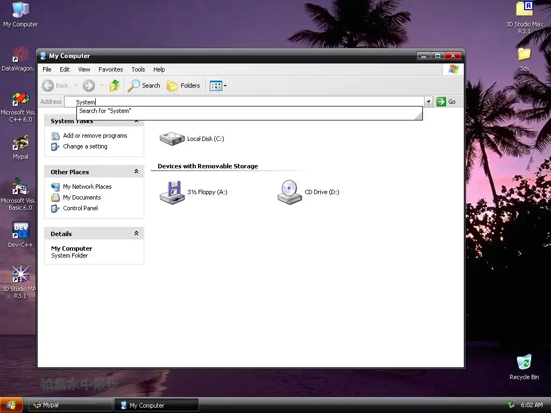Select the 3½ Floppy (A:) drive icon
551x413 pixels.
coord(172,192)
